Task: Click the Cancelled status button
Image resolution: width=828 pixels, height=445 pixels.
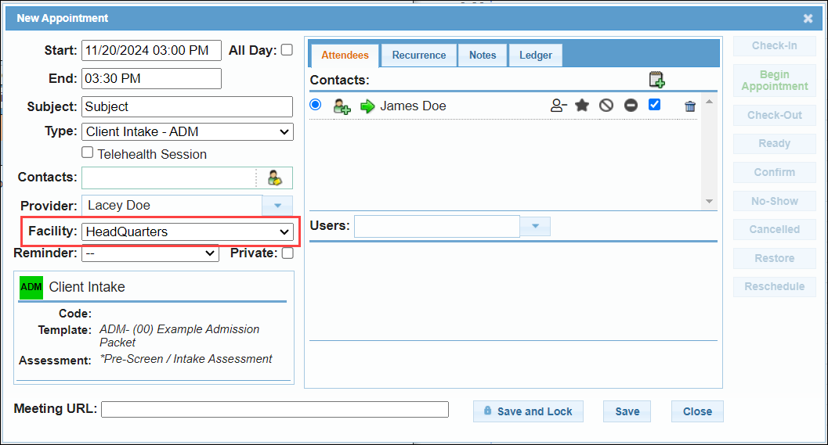Action: pos(775,229)
